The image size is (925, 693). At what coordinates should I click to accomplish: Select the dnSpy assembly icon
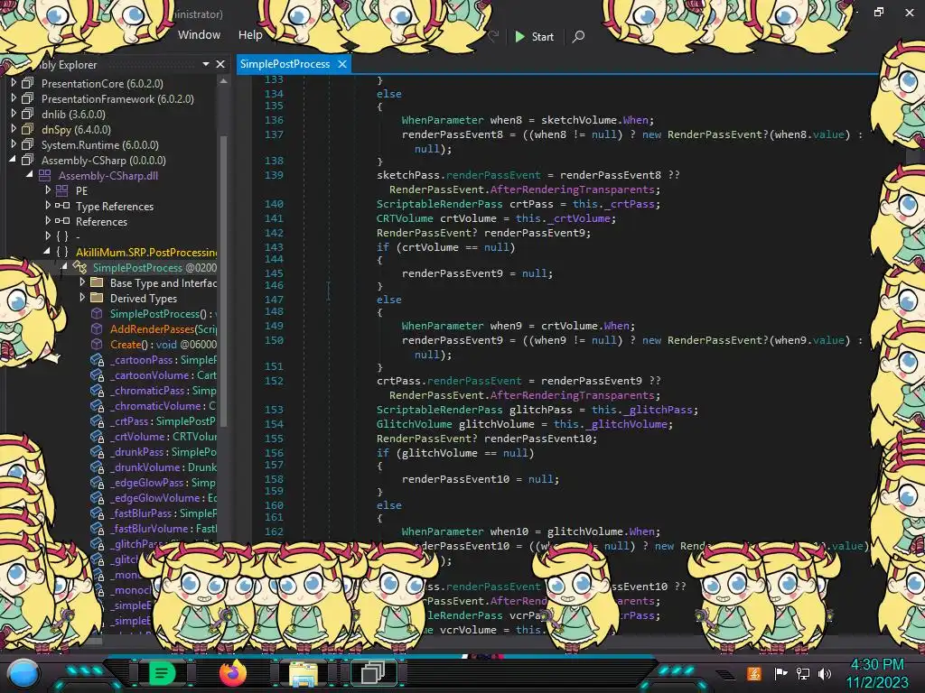click(x=28, y=129)
